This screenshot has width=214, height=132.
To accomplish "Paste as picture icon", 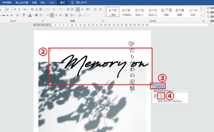I will (161, 96).
